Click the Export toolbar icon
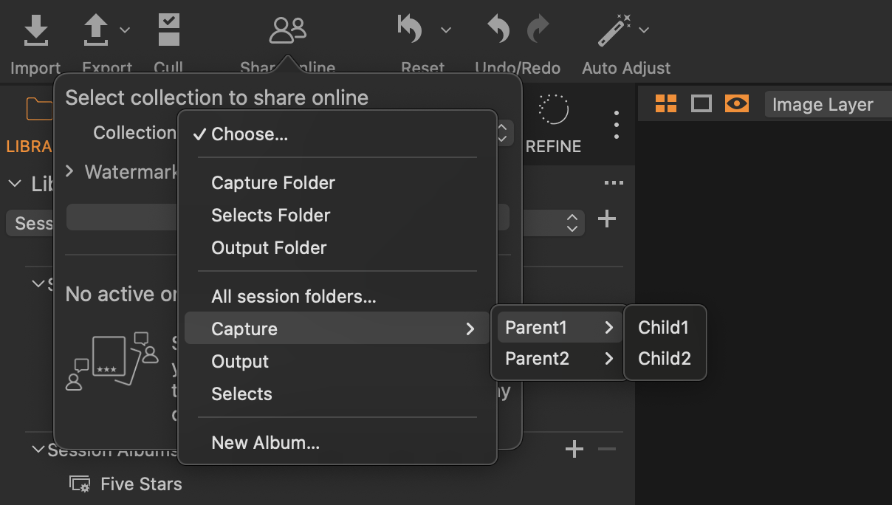Screen dimensions: 892x505 point(97,31)
